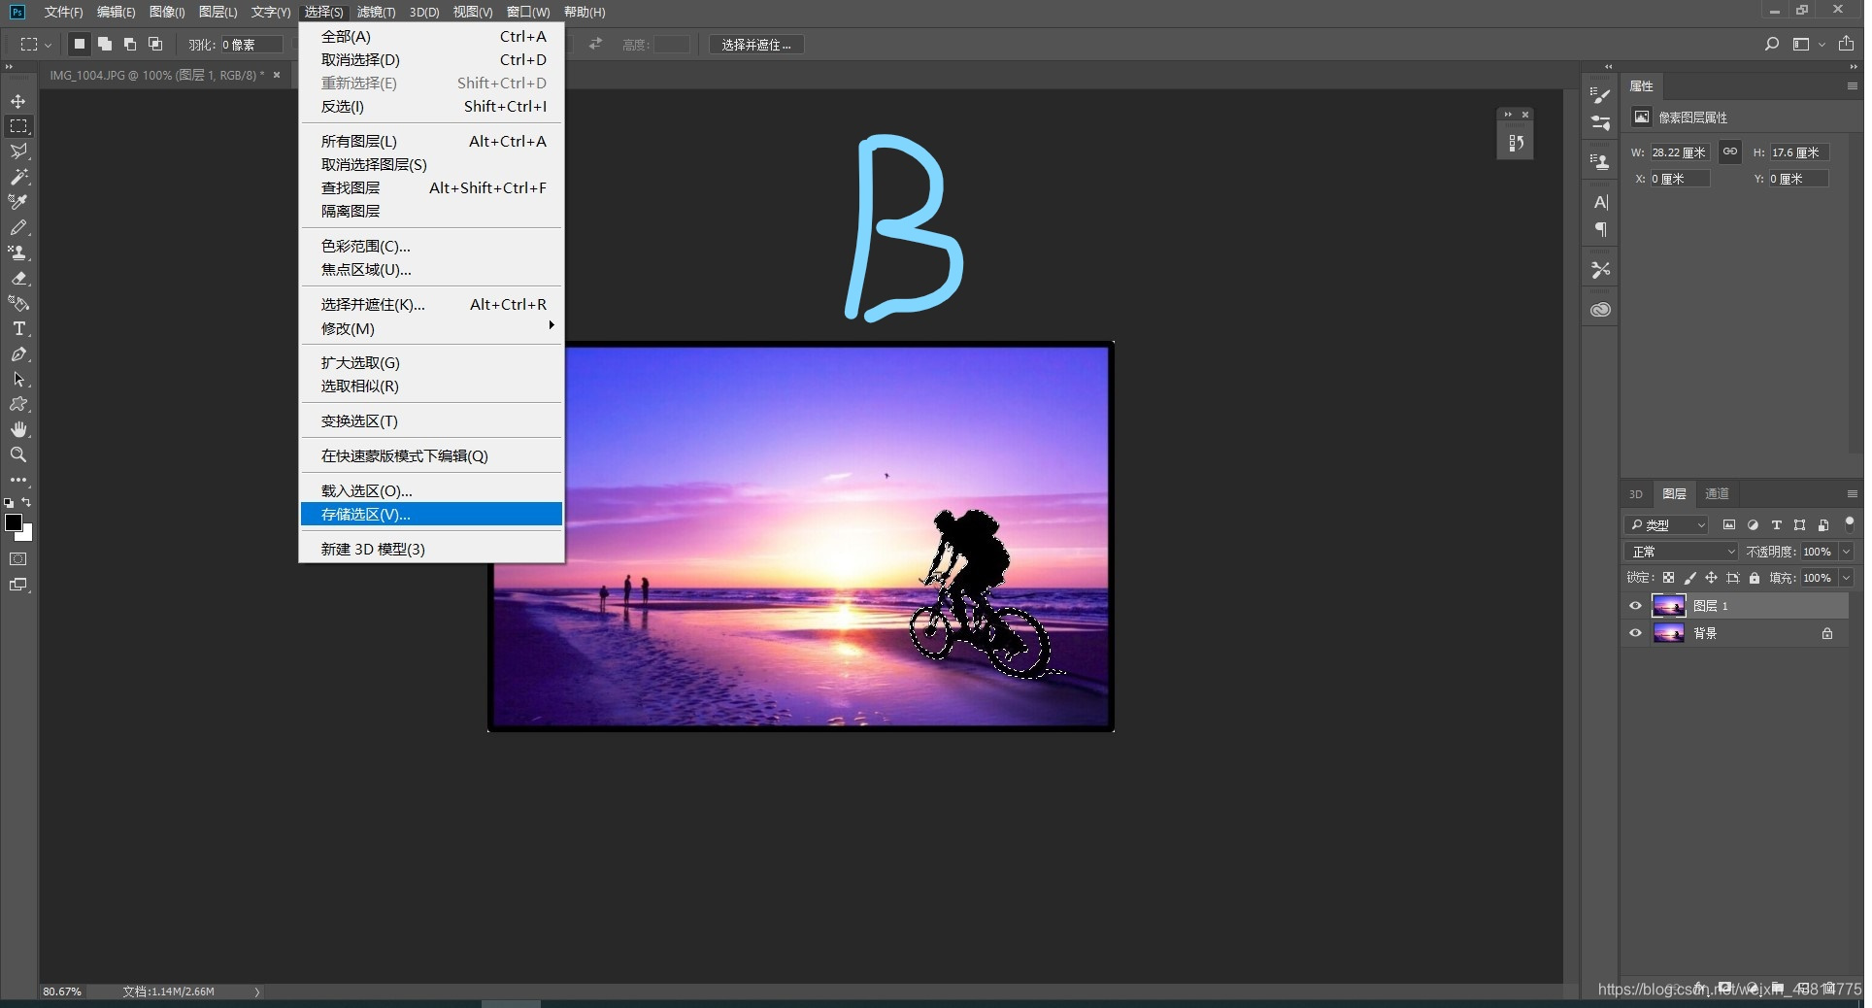Select the Custom Shape tool
Screen dimensions: 1872x1008
[18, 404]
